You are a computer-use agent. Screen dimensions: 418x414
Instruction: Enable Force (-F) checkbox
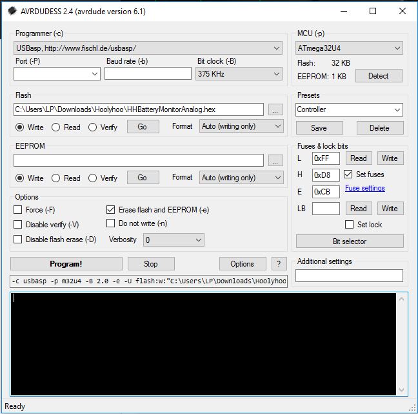(18, 210)
